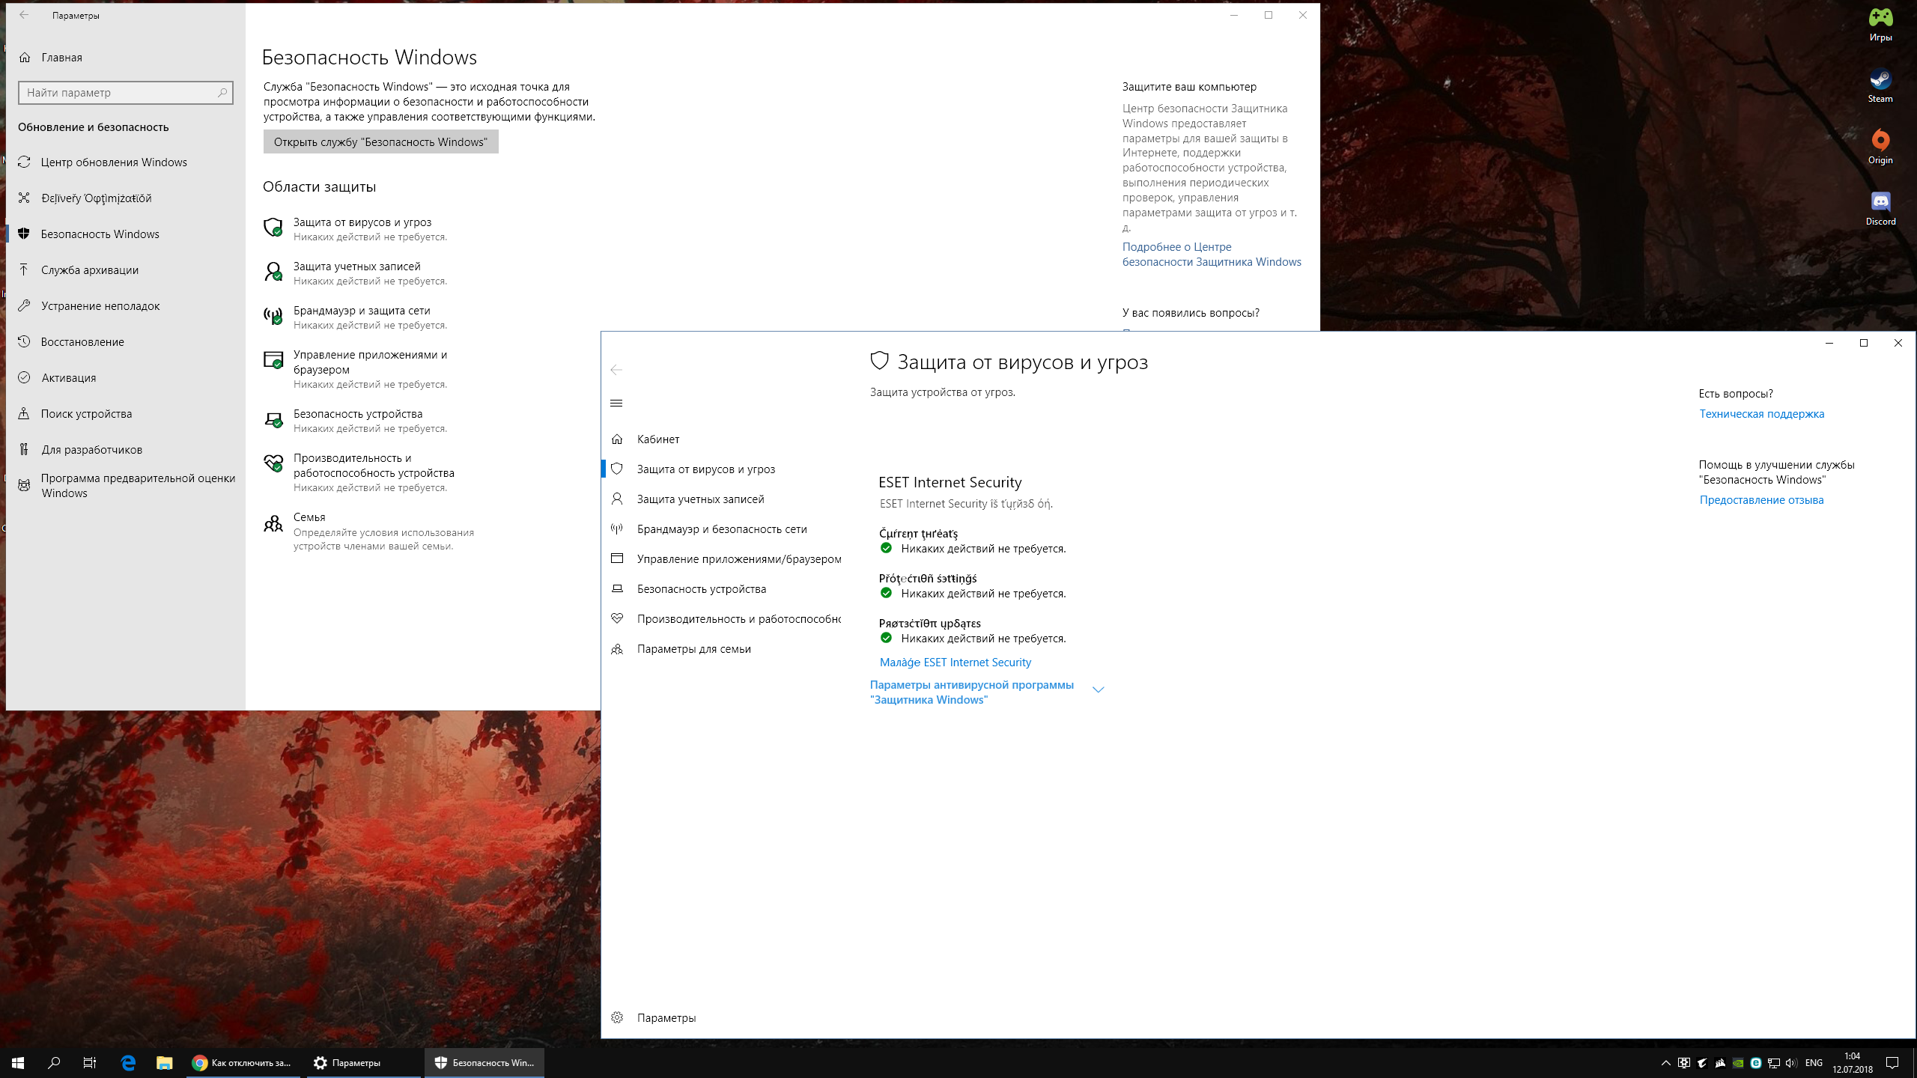Select Брандмауэр и безопасность сети in sidebar
The image size is (1917, 1078).
[x=723, y=529]
